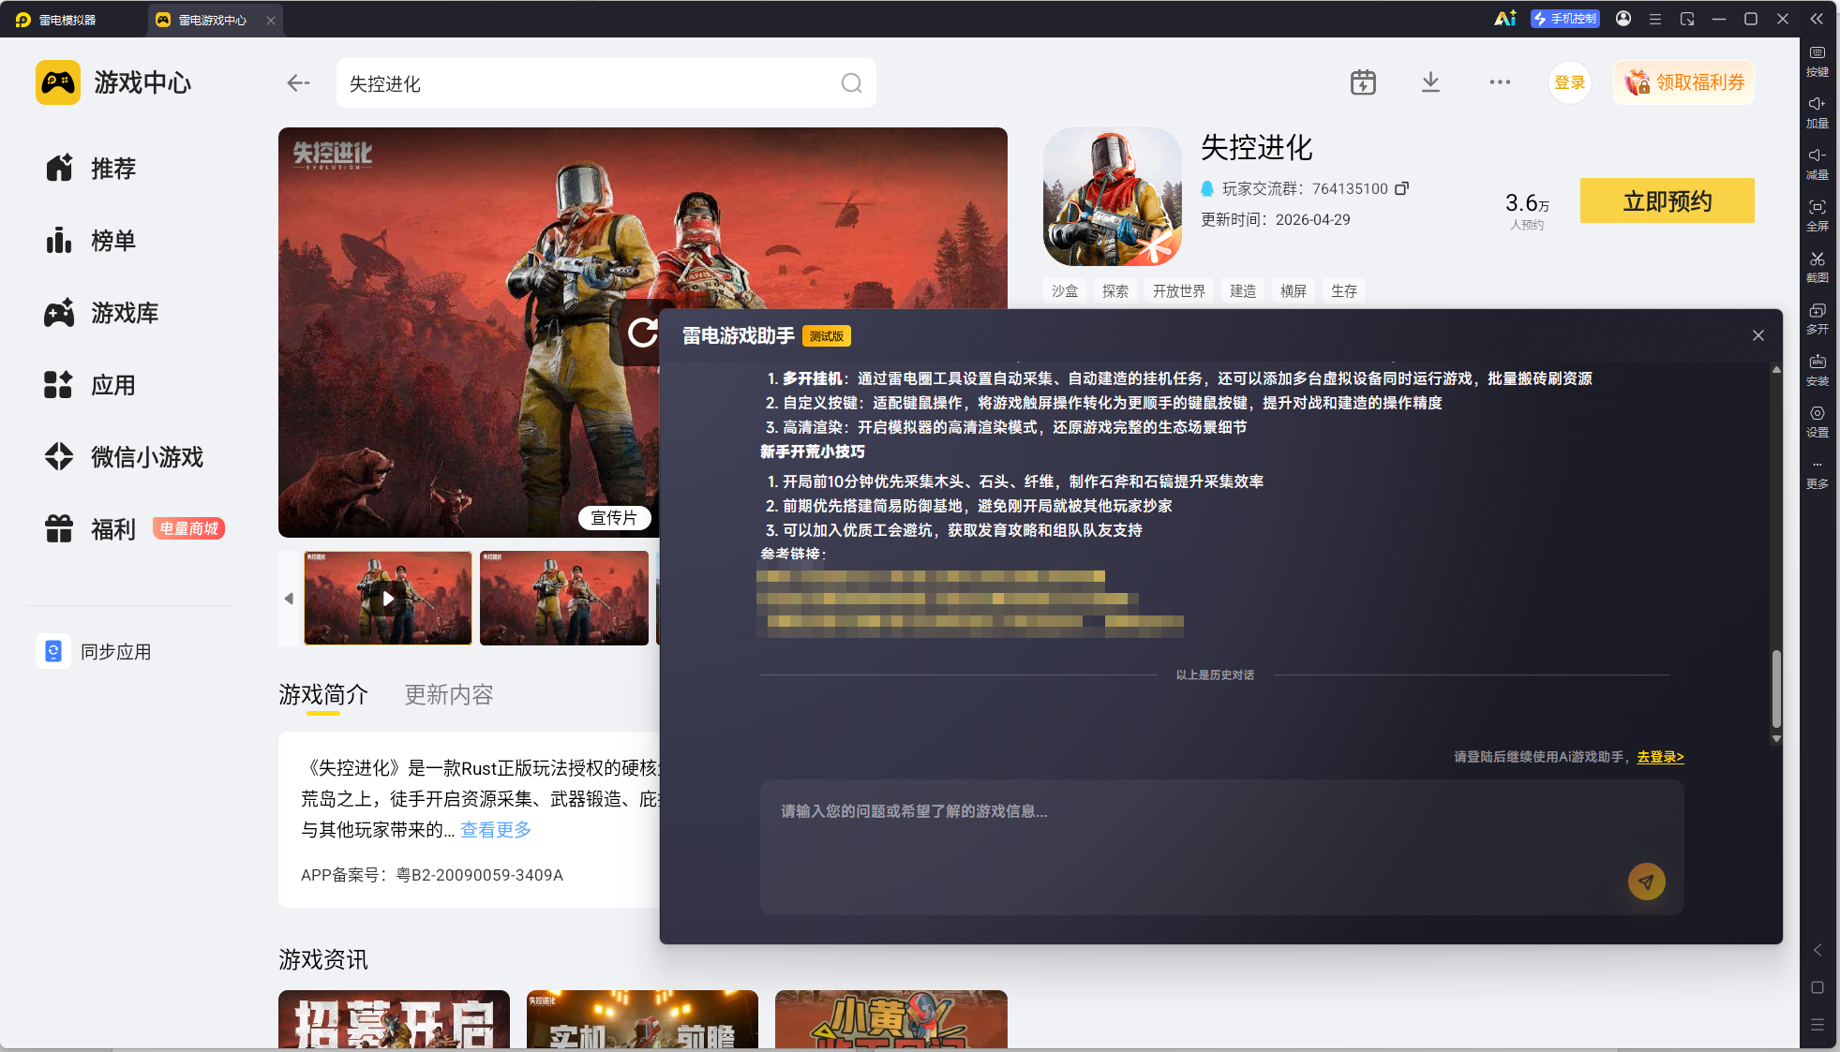Open the calendar reservation icon
The height and width of the screenshot is (1052, 1840).
click(x=1363, y=82)
